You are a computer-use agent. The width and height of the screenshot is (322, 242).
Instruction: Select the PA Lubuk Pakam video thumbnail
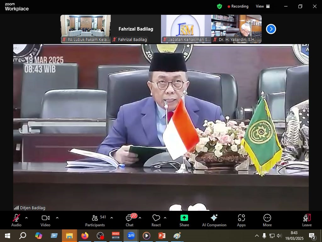(86, 28)
